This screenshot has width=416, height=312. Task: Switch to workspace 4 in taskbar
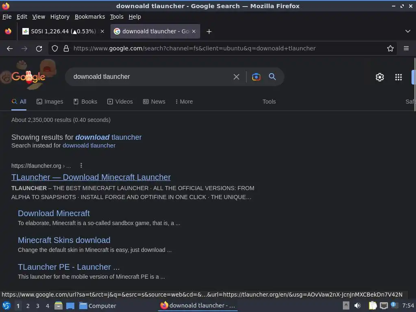click(48, 306)
